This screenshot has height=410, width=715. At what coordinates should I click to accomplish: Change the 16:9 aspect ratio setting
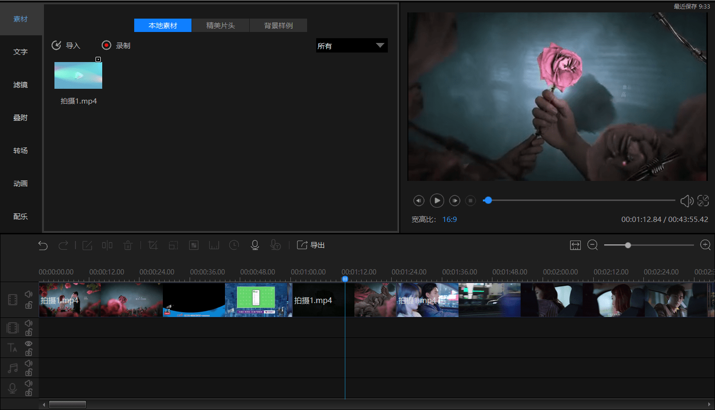[449, 220]
